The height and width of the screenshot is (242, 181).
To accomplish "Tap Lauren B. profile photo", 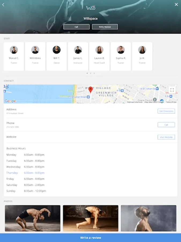I will 99,50.
